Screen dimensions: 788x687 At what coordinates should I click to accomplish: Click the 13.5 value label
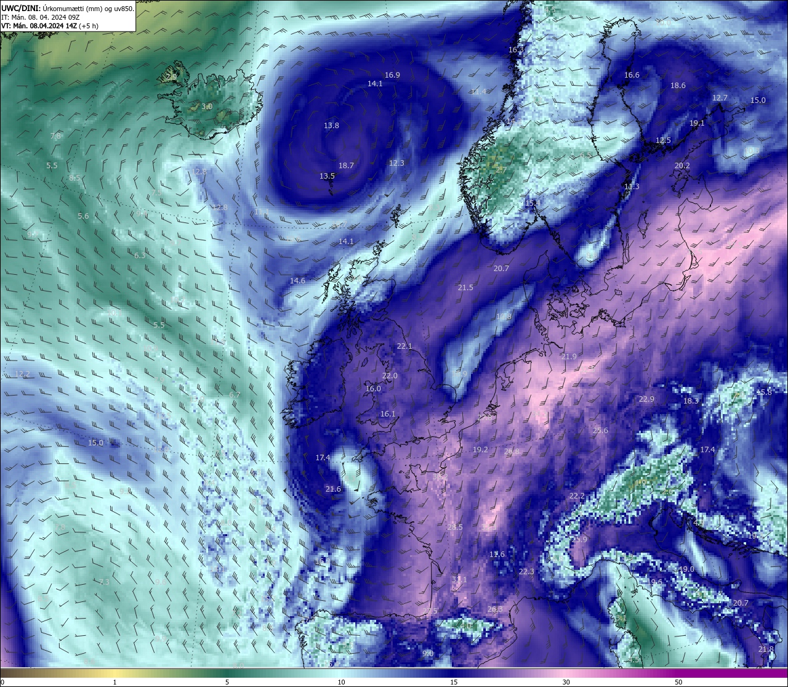(327, 176)
